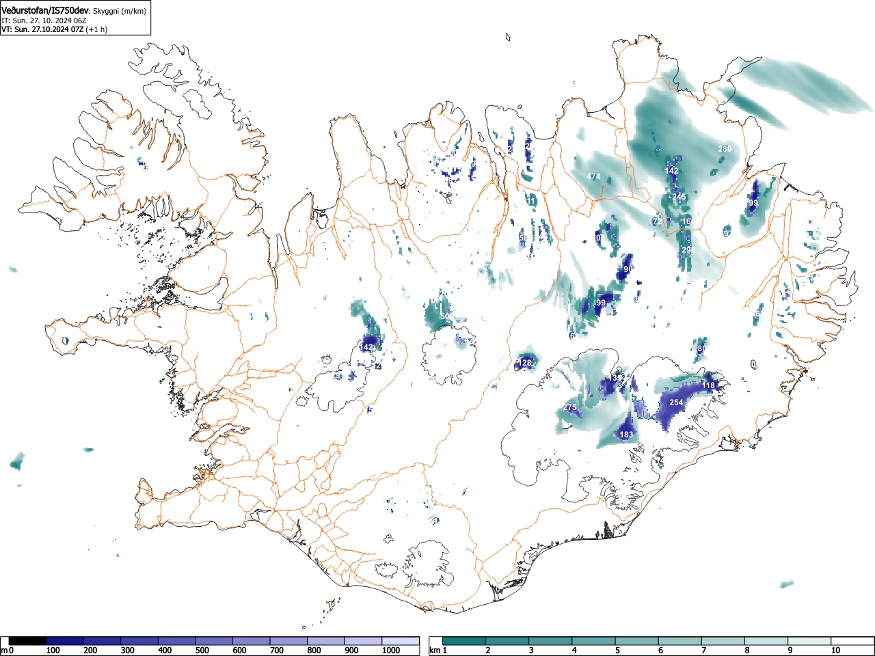
Task: Click the '800' tick label in metre legend
Action: pyautogui.click(x=314, y=651)
